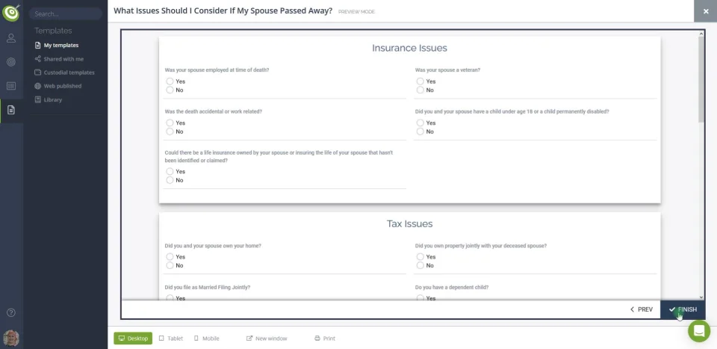The height and width of the screenshot is (349, 717).
Task: Click the templates document icon in sidebar
Action: coord(11,110)
